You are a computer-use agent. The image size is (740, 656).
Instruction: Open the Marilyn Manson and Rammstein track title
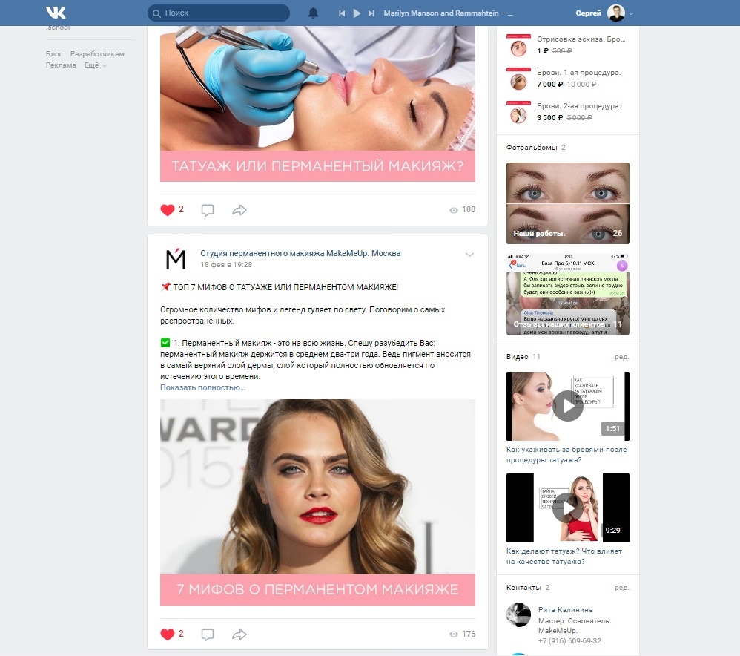click(x=448, y=13)
